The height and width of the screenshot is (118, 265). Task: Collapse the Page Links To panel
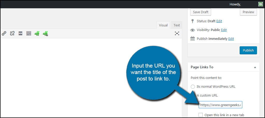coord(255,67)
